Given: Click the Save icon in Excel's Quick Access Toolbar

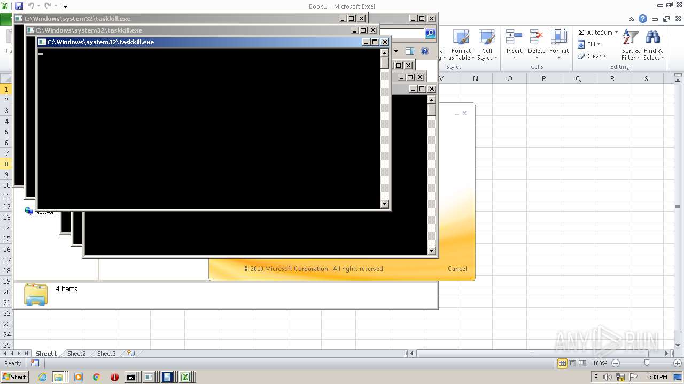Looking at the screenshot, I should pyautogui.click(x=19, y=6).
